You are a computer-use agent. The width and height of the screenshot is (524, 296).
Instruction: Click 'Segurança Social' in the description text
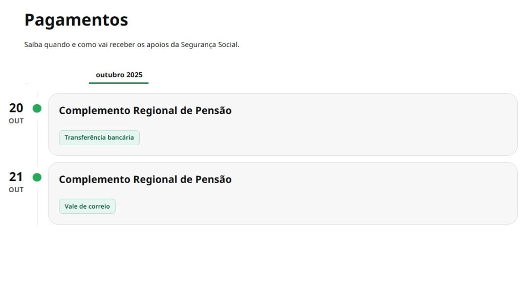pyautogui.click(x=209, y=44)
